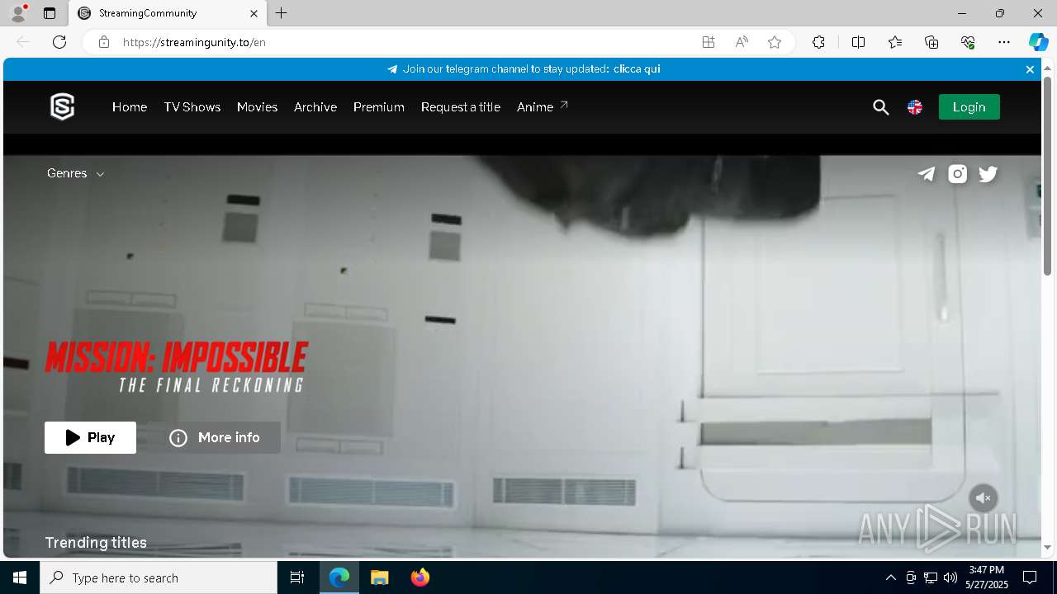Viewport: 1057px width, 594px height.
Task: Open the volume control in tray
Action: [x=950, y=577]
